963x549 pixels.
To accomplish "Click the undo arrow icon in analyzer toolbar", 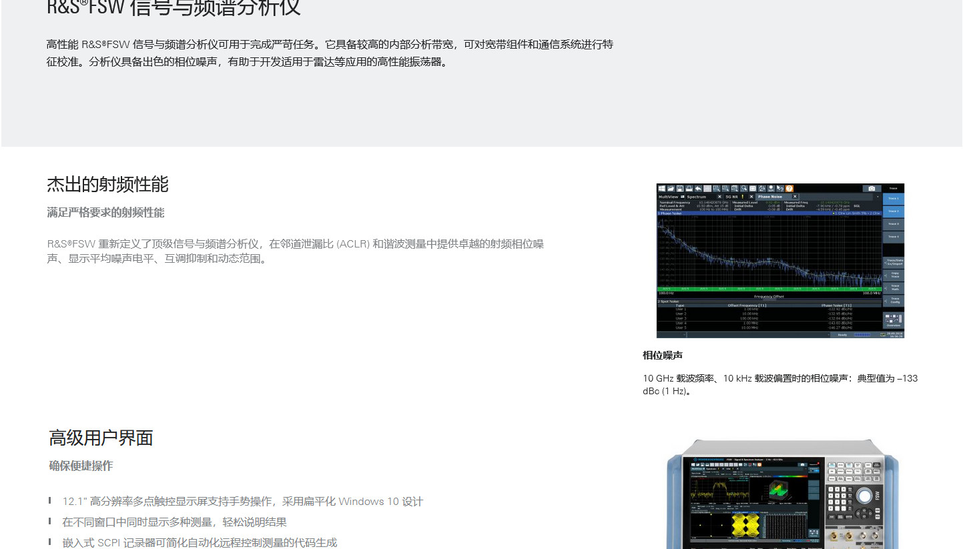I will [698, 189].
